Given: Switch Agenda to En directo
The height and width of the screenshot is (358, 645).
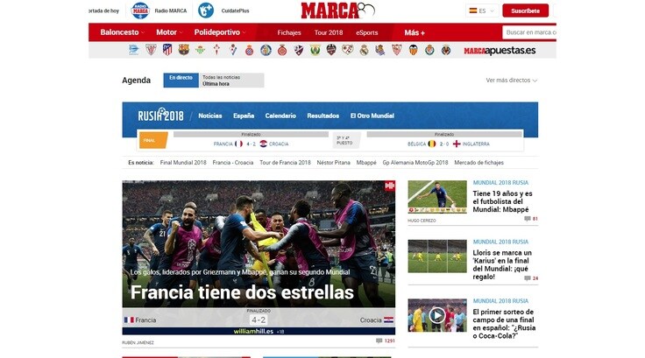Looking at the screenshot, I should pyautogui.click(x=181, y=81).
